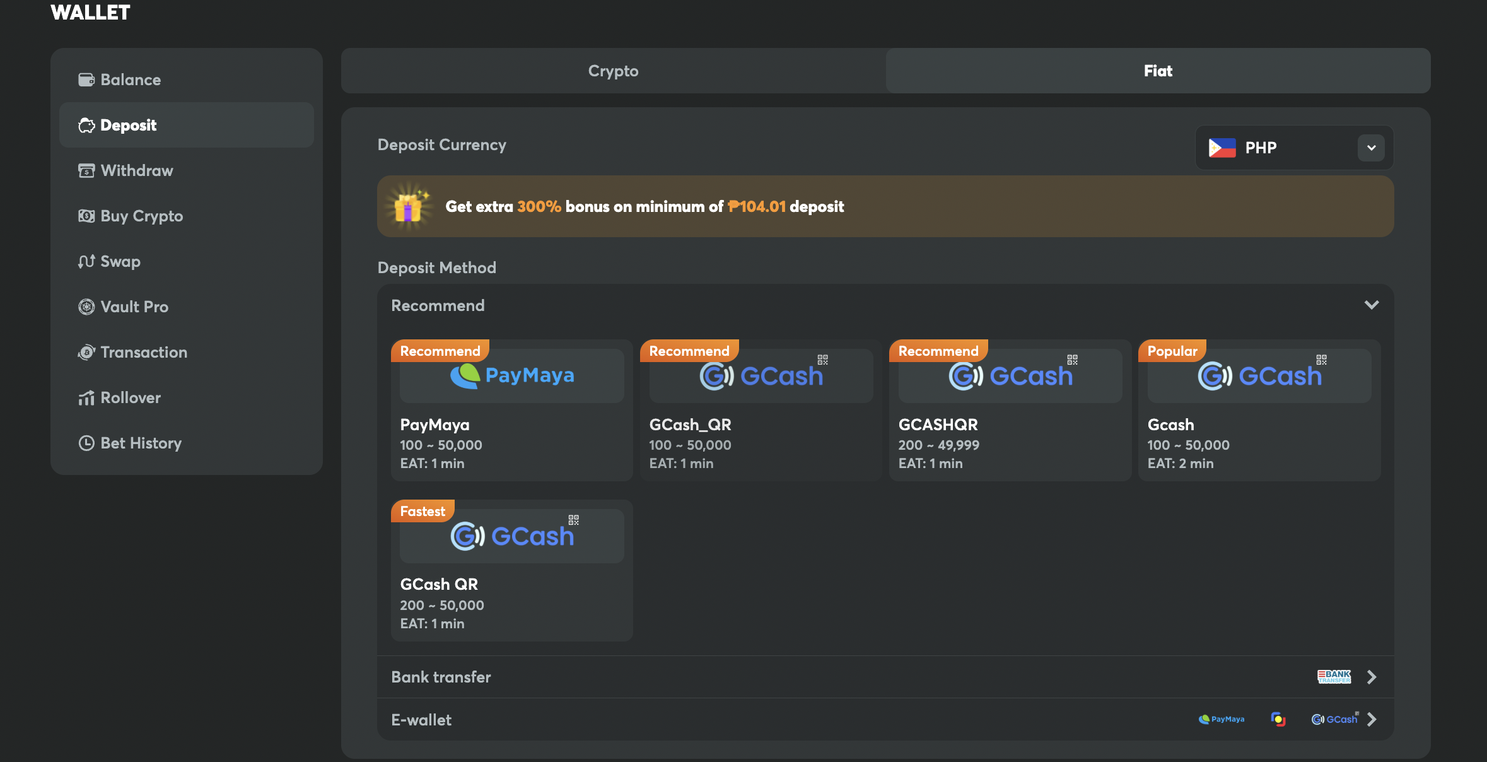The image size is (1487, 762).
Task: Choose the GCash_QR deposit method
Action: (x=761, y=411)
